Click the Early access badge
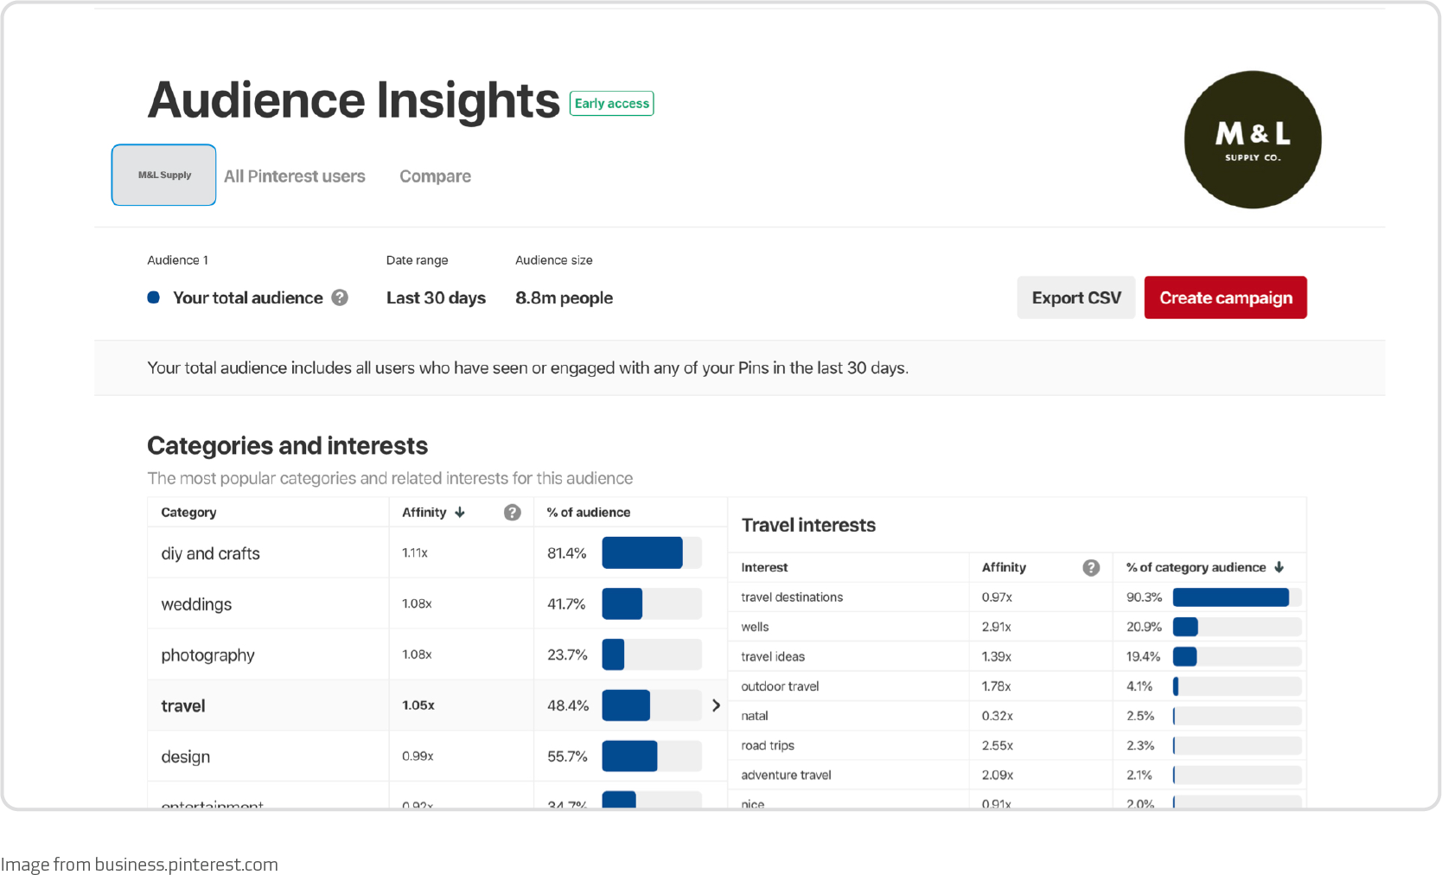Viewport: 1442px width, 875px height. pos(611,103)
